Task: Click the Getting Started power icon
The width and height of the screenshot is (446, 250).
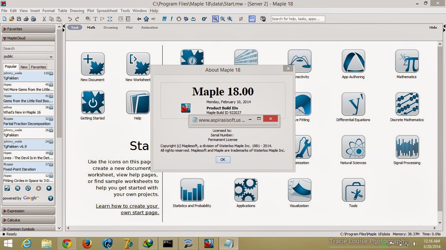Action: coord(92,103)
